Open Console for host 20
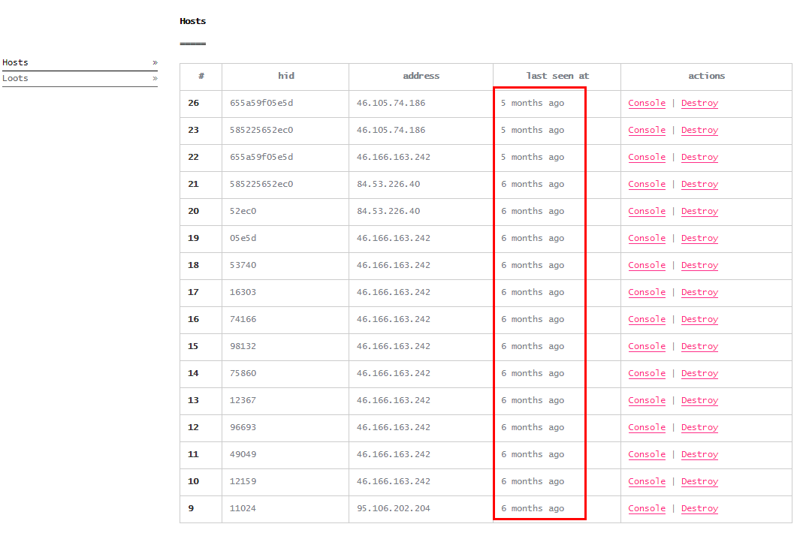Image resolution: width=800 pixels, height=533 pixels. (x=647, y=211)
